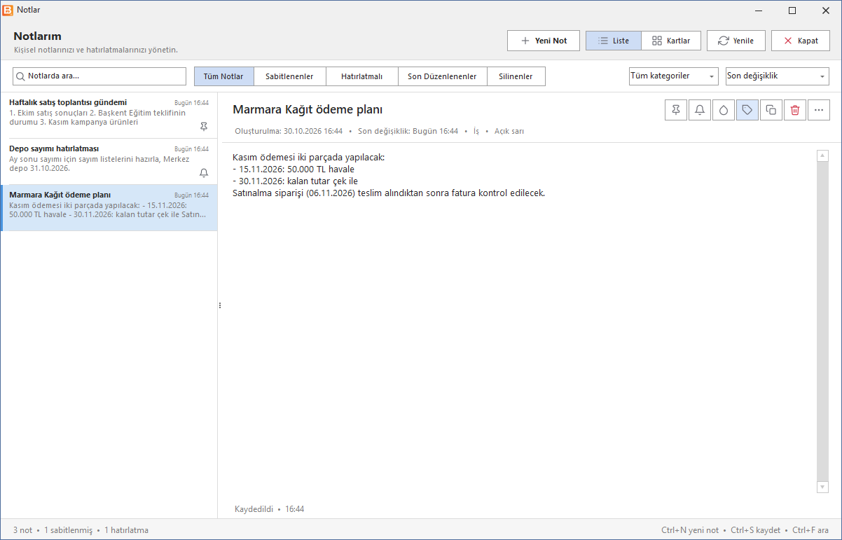The image size is (842, 540).
Task: Click the category tag icon
Action: [747, 110]
